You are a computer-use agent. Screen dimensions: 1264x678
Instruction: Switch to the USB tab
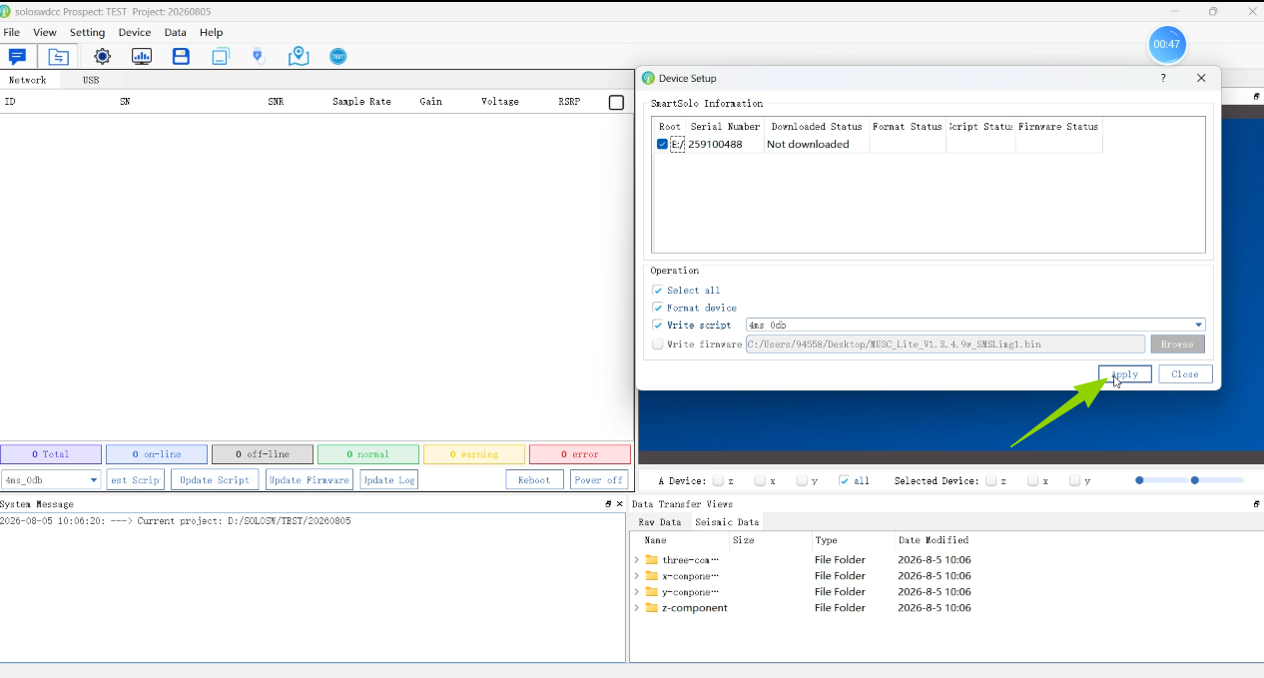tap(91, 80)
